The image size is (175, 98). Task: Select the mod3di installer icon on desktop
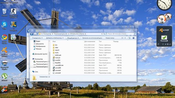coord(13,38)
